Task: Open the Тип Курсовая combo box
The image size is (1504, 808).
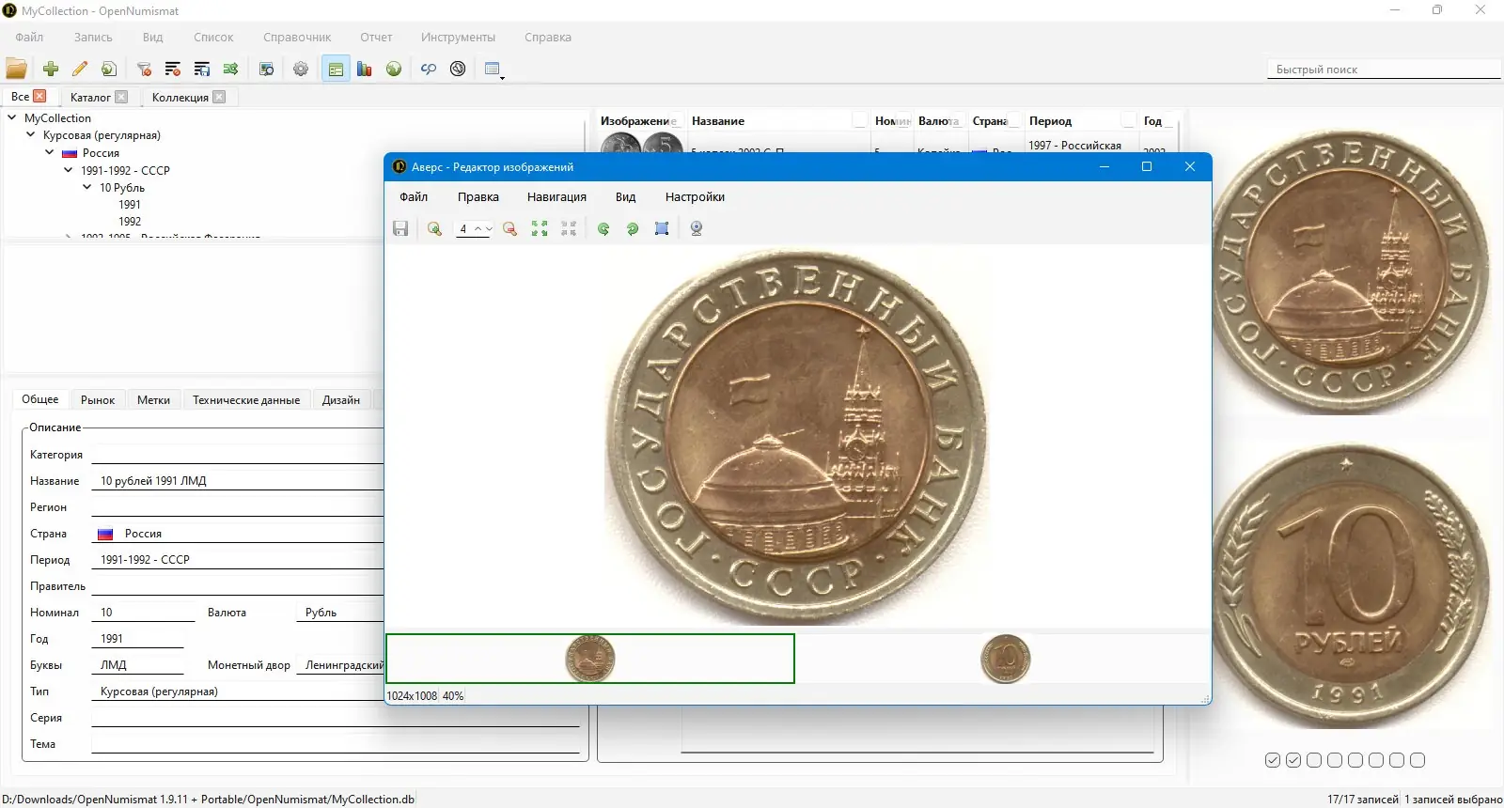Action: click(x=238, y=691)
